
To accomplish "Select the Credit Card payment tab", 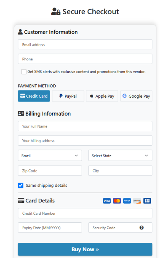I will pos(34,96).
